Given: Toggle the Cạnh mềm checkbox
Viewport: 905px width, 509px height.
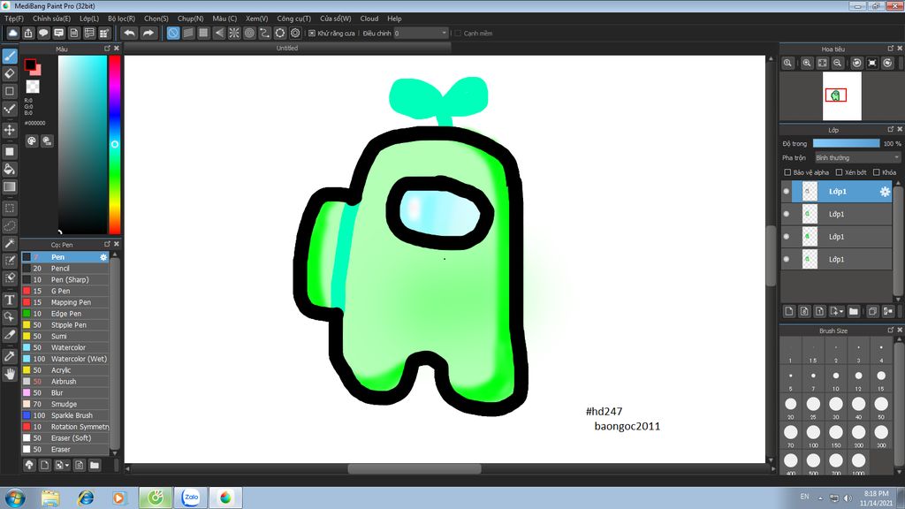Looking at the screenshot, I should point(458,34).
